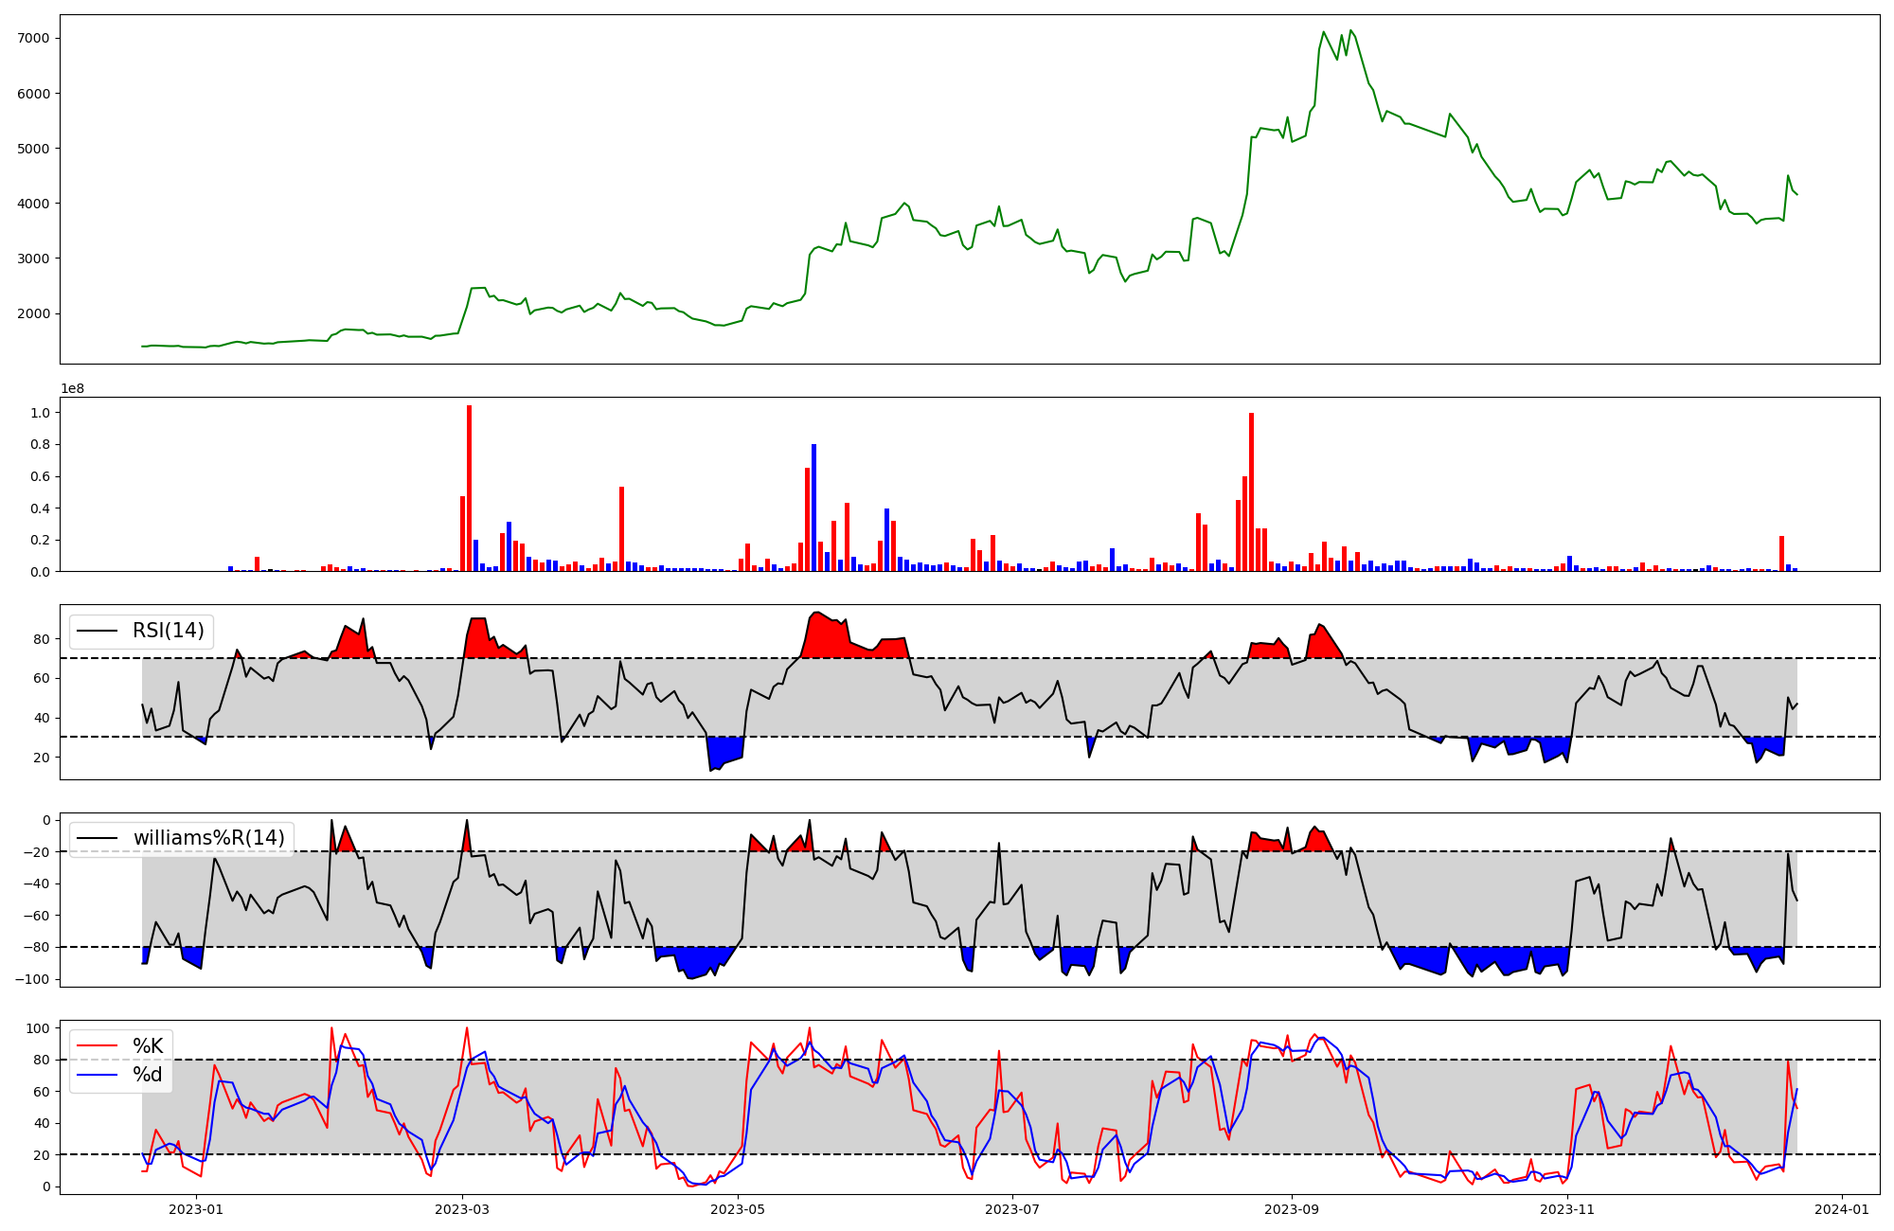Image resolution: width=1894 pixels, height=1231 pixels.
Task: Click the 2023-09 date tick label
Action: tap(1293, 1209)
